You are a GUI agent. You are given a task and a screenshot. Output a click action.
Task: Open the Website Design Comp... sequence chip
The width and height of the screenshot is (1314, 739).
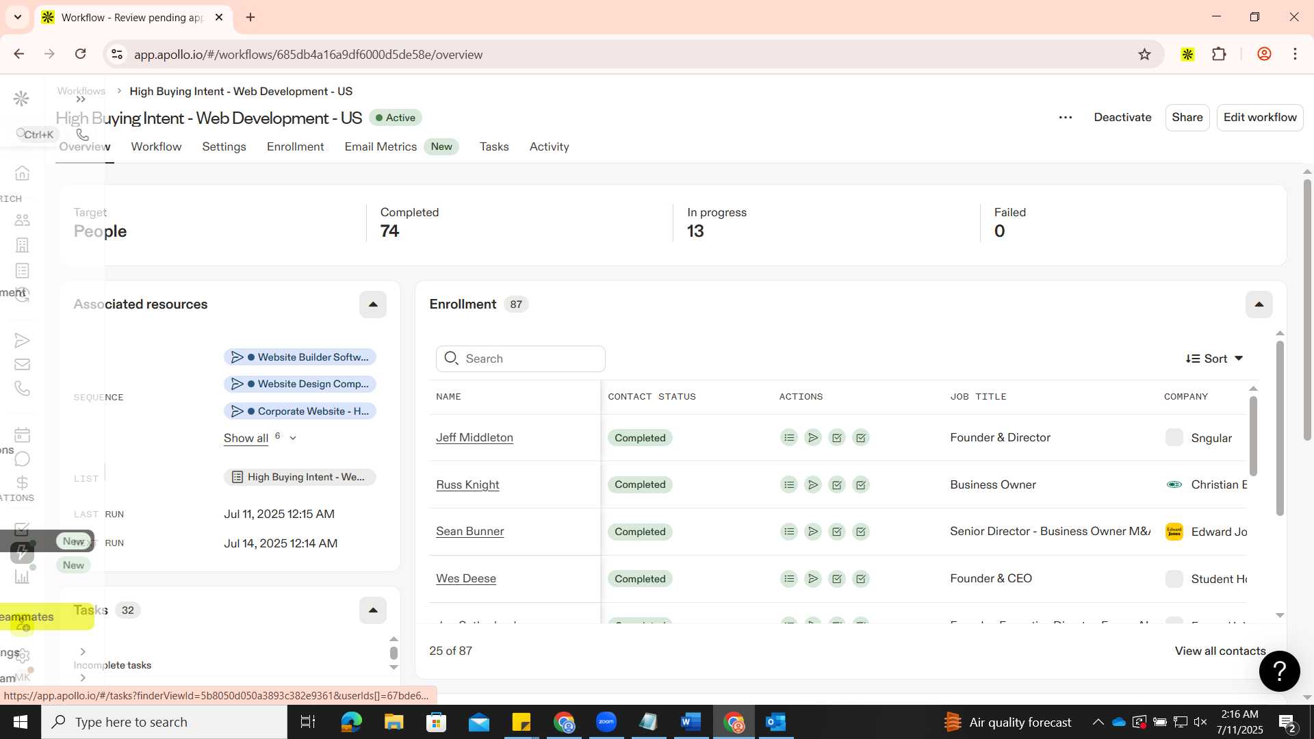pyautogui.click(x=300, y=384)
